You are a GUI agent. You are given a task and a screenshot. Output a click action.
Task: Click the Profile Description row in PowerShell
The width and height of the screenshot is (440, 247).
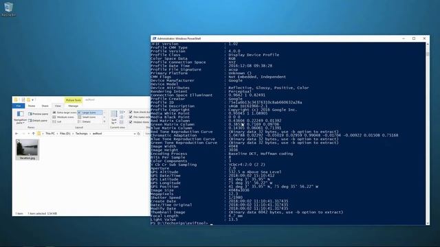pos(209,106)
